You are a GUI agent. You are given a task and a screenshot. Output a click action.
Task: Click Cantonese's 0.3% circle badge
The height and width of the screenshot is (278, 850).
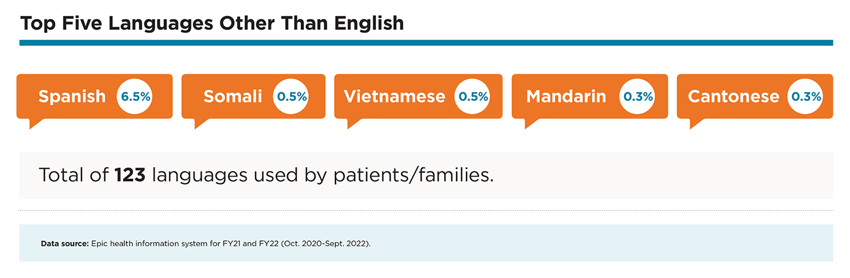point(806,96)
